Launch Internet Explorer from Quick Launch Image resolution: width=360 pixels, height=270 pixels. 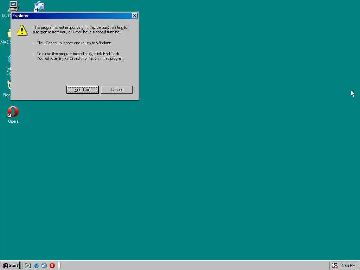coord(36,266)
